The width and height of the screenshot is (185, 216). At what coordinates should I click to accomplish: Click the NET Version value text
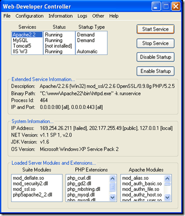pos(56,135)
